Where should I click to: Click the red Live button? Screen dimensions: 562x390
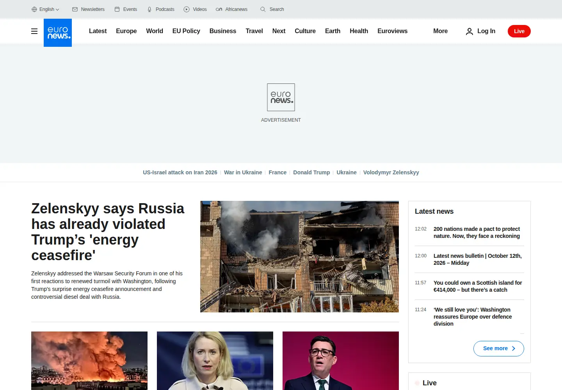(519, 31)
